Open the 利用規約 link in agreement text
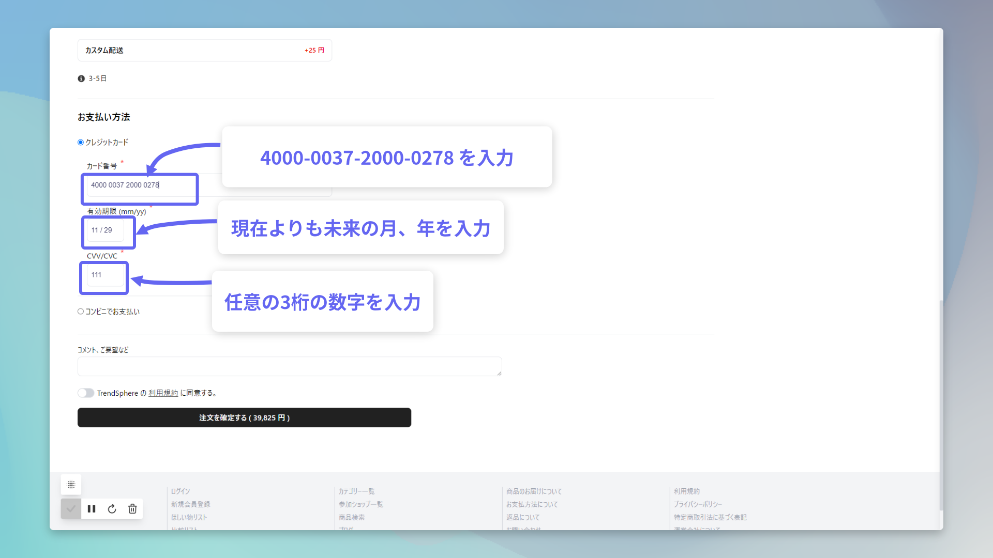 163,393
